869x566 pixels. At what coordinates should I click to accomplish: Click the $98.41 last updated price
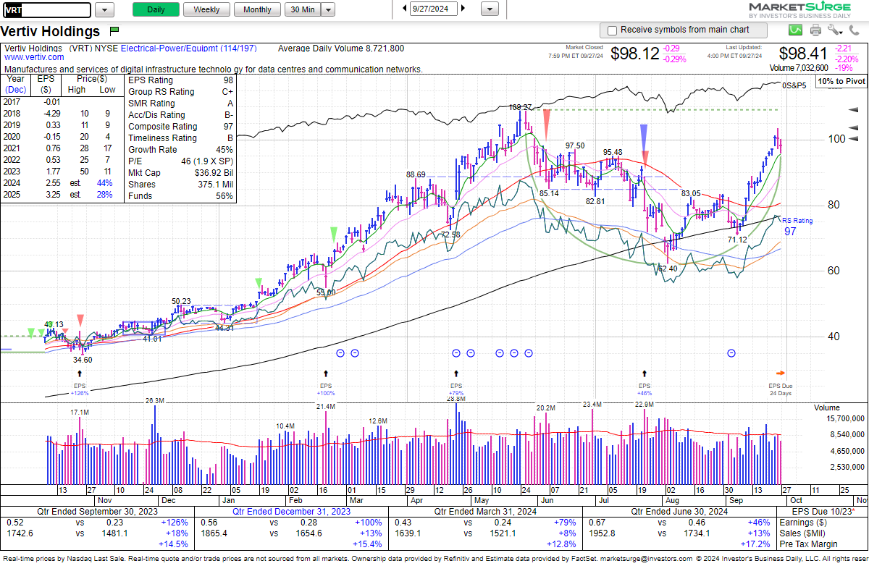click(x=802, y=54)
